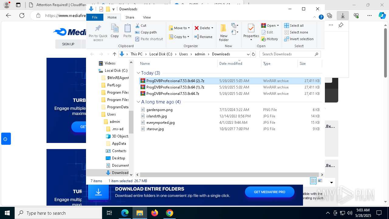Select starour.jpg file
This screenshot has height=219, width=389.
coord(230,129)
